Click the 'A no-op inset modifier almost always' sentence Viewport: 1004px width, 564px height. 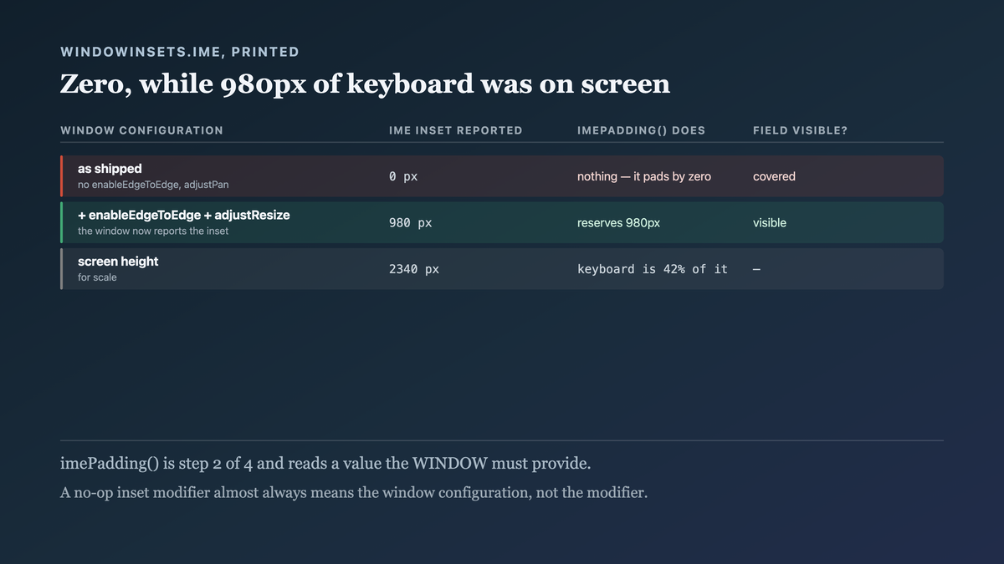pyautogui.click(x=354, y=493)
